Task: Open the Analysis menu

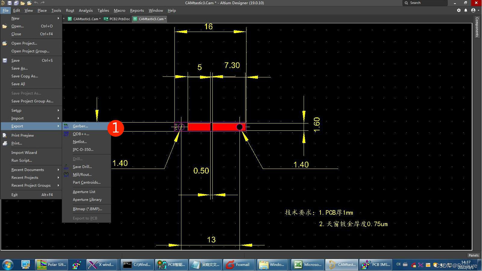Action: (x=86, y=11)
